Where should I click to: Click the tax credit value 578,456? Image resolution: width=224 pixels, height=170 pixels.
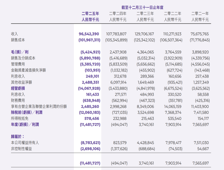pyautogui.click(x=92, y=118)
